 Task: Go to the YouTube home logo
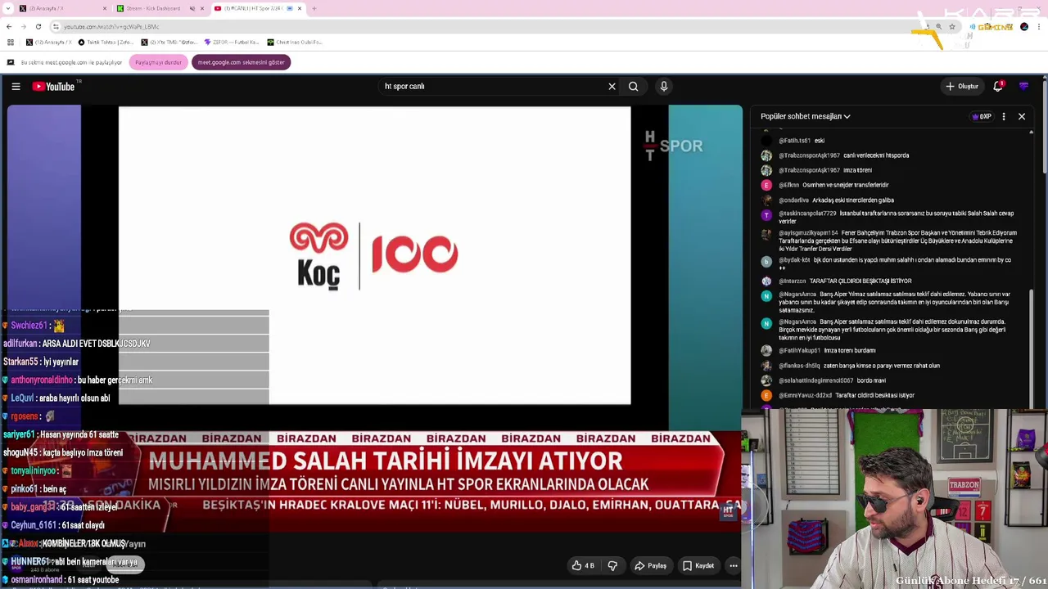coord(54,86)
